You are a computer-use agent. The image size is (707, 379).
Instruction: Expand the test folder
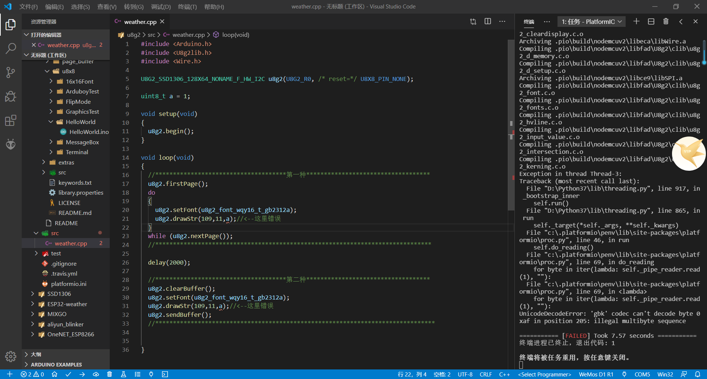tap(36, 253)
